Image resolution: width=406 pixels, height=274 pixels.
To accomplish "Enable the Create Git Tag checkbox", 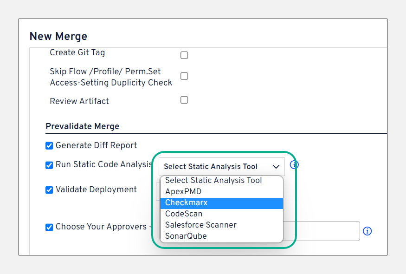I will [x=184, y=55].
